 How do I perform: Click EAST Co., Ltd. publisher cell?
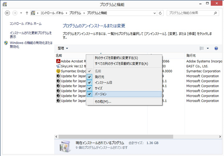(x=197, y=66)
